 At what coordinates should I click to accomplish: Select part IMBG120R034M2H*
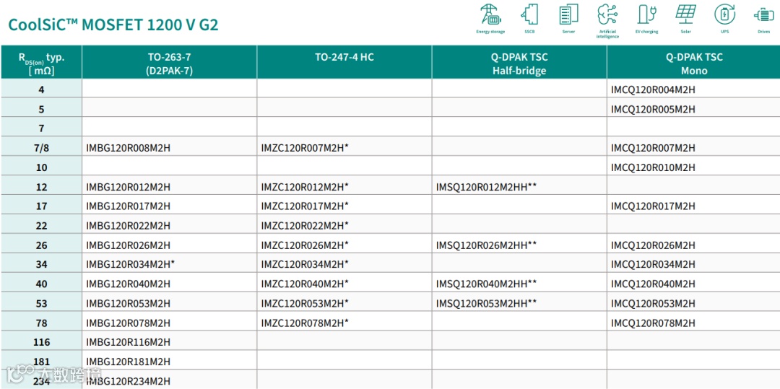(130, 264)
